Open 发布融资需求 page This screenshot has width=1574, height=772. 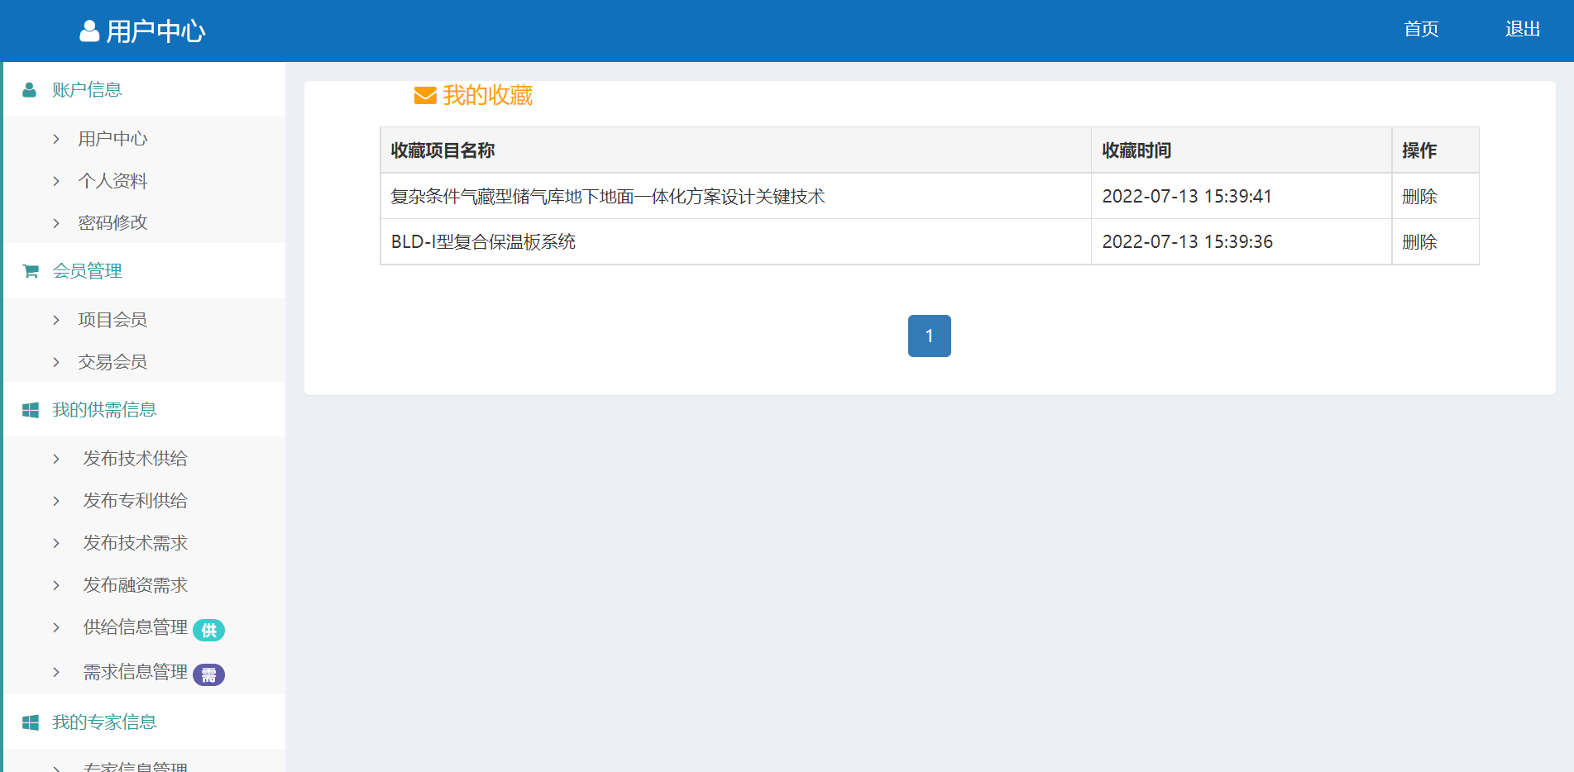point(135,585)
